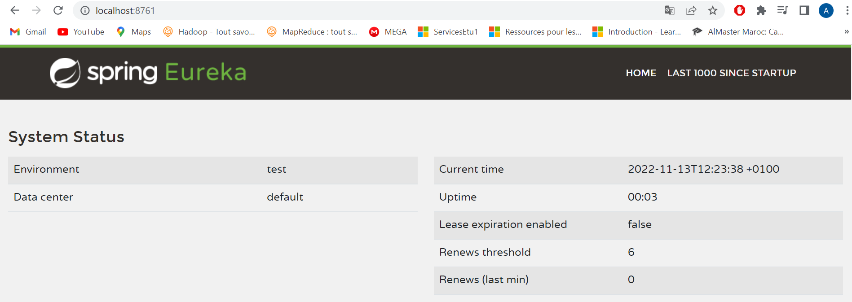Screen dimensions: 852x302
Task: Open the browser extensions puzzle icon
Action: tap(761, 10)
